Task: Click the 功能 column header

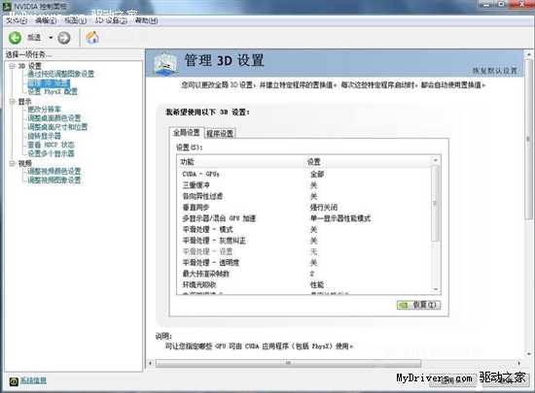Action: (240, 162)
